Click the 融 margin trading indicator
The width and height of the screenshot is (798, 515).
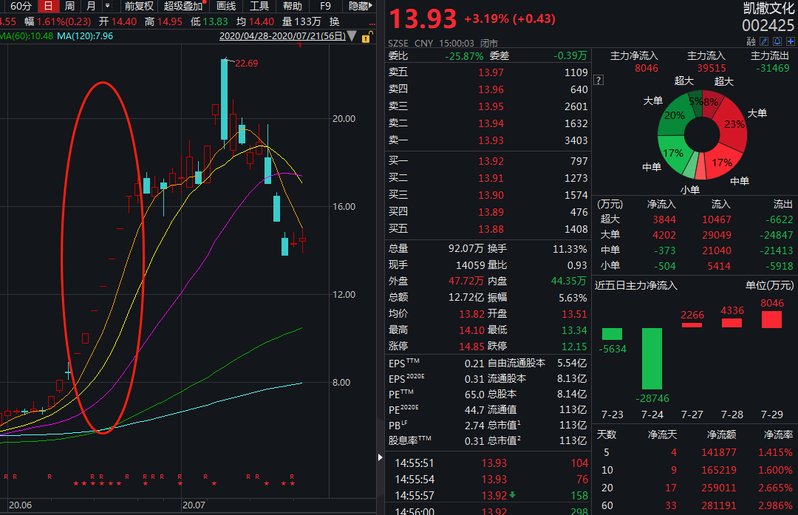point(751,41)
